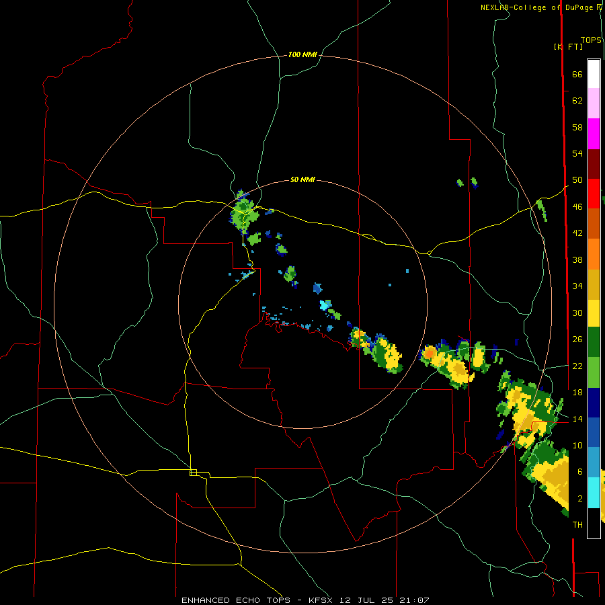Image resolution: width=605 pixels, height=605 pixels.
Task: Click legend value '34'
Action: pyautogui.click(x=577, y=286)
